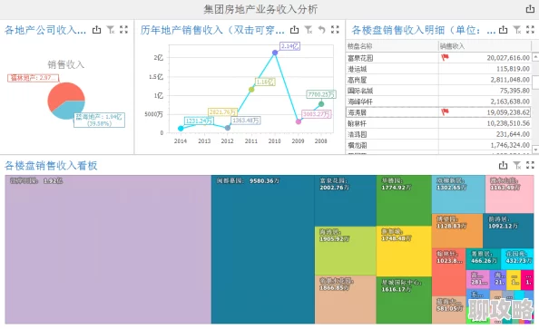Export the 各楼盘销售收入看板 treemap panel
539x329 pixels.
pyautogui.click(x=504, y=165)
